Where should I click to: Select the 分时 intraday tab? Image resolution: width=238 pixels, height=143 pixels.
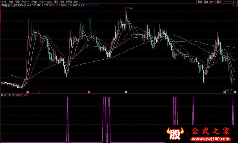click(3, 1)
